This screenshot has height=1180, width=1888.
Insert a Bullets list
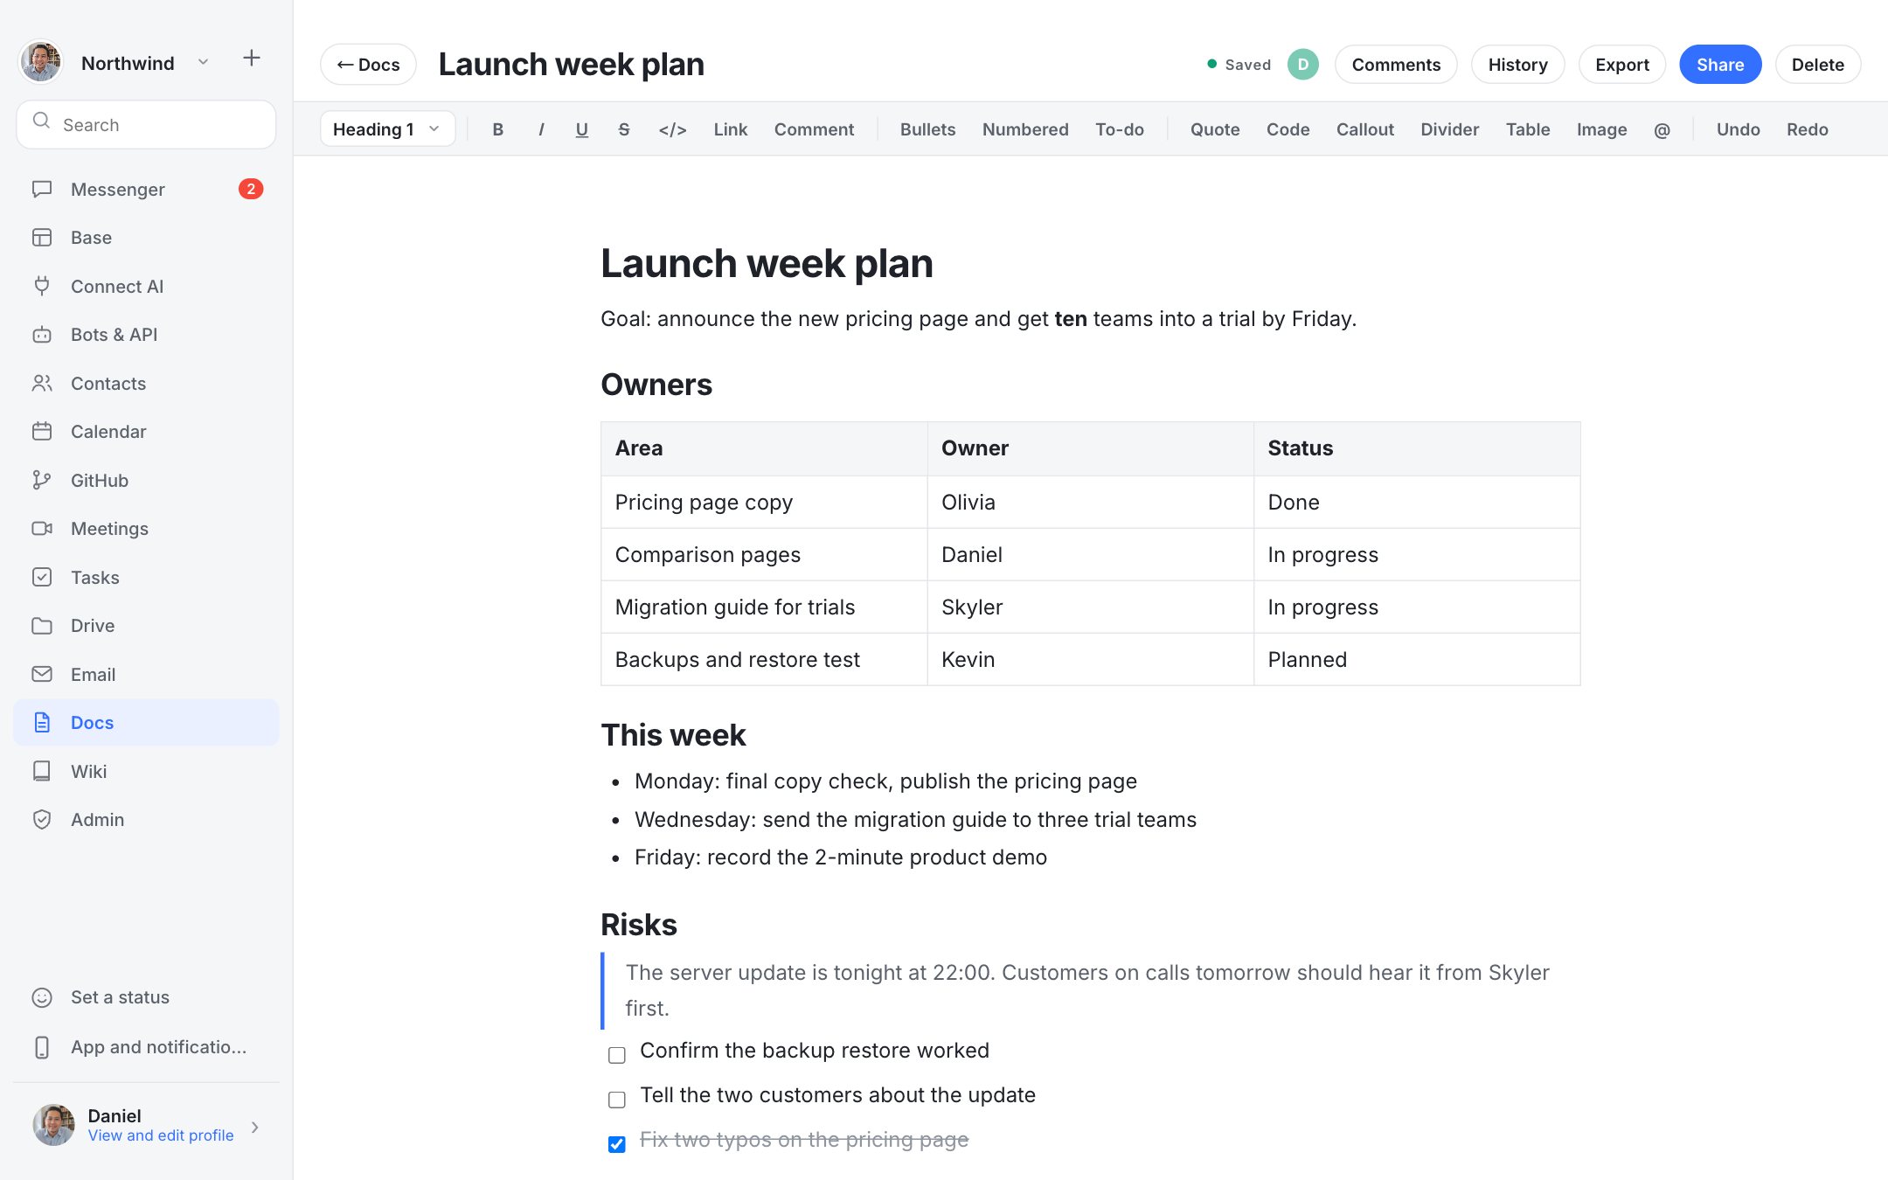click(x=927, y=129)
